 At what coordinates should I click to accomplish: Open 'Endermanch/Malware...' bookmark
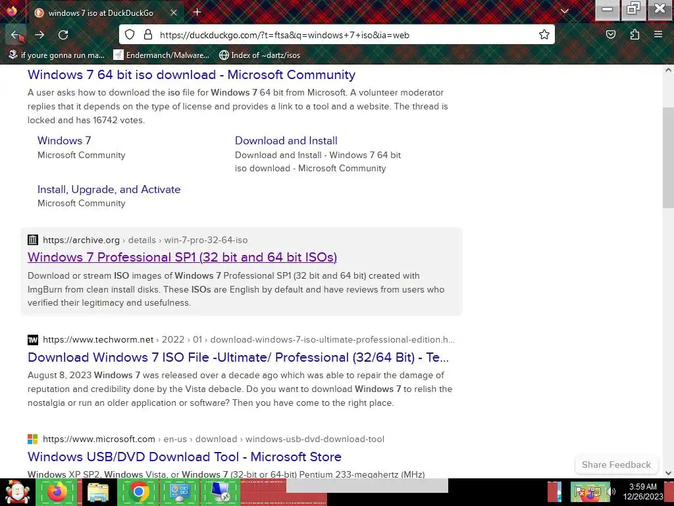pos(162,55)
